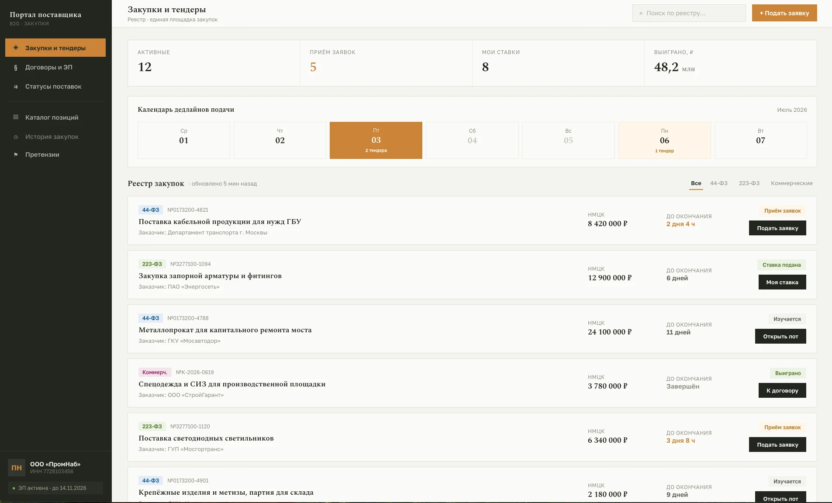Click the arrows icon beside Статусы поставок
832x503 pixels.
pos(16,86)
